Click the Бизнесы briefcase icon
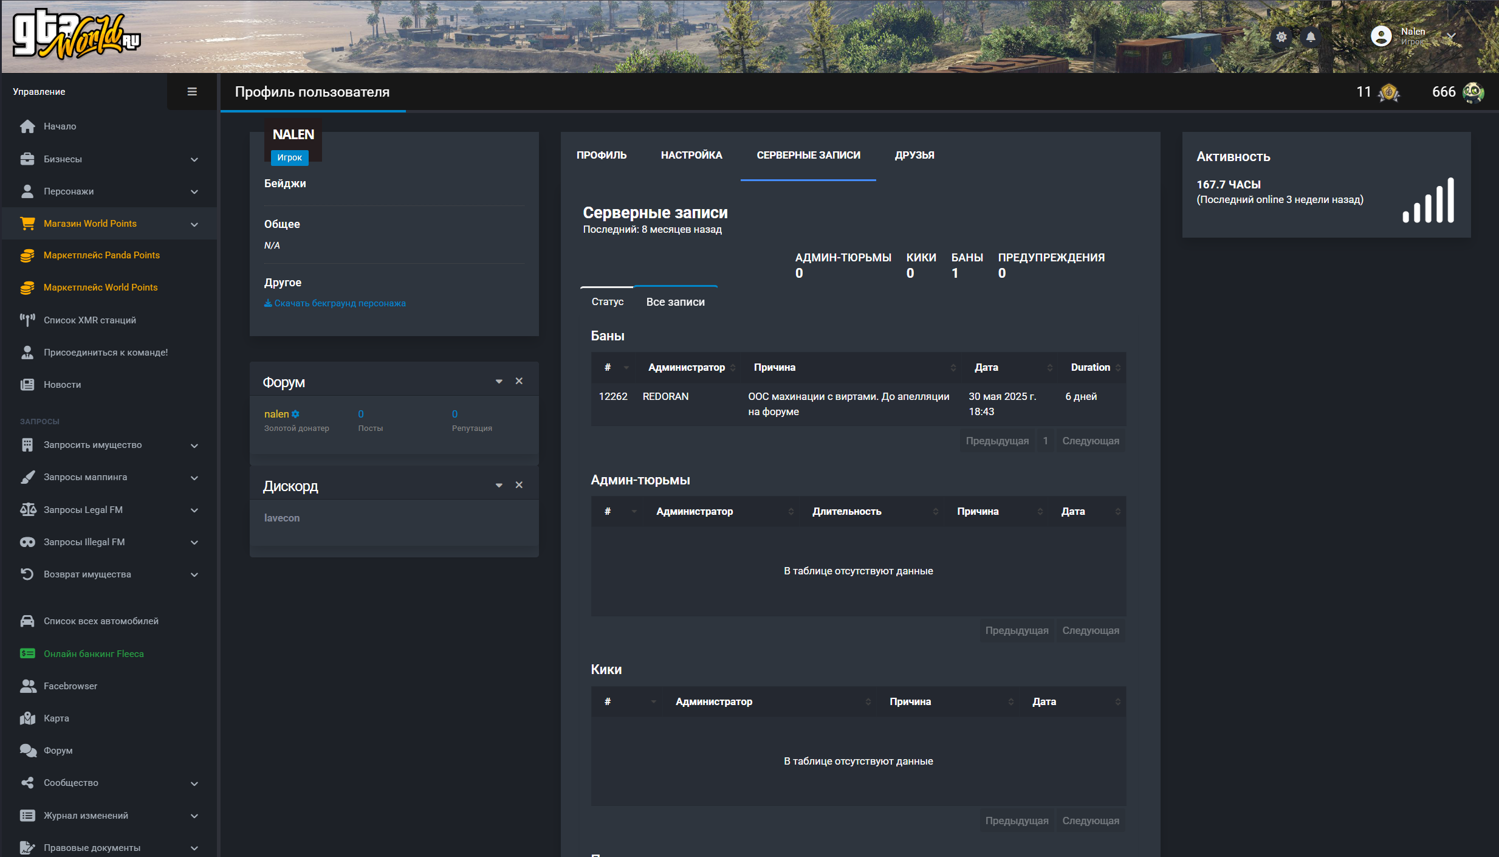The width and height of the screenshot is (1499, 857). 27,159
